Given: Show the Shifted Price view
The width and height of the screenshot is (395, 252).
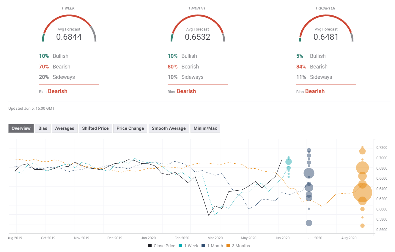Looking at the screenshot, I should [95, 128].
